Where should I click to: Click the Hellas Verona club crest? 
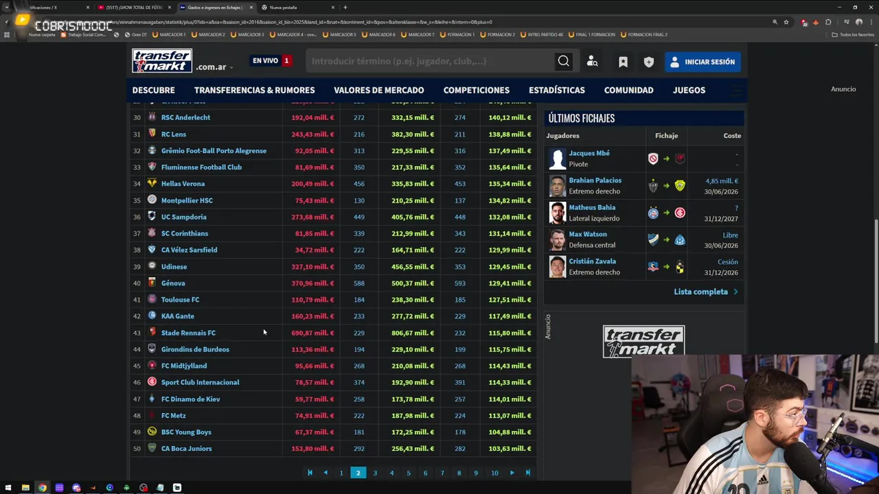(152, 183)
